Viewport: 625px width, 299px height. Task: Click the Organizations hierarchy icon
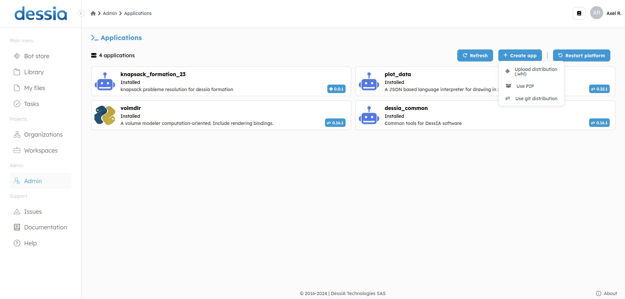click(17, 134)
